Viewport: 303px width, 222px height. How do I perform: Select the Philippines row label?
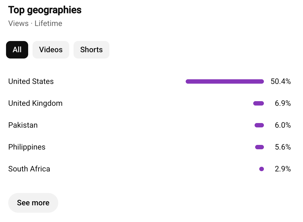point(27,147)
